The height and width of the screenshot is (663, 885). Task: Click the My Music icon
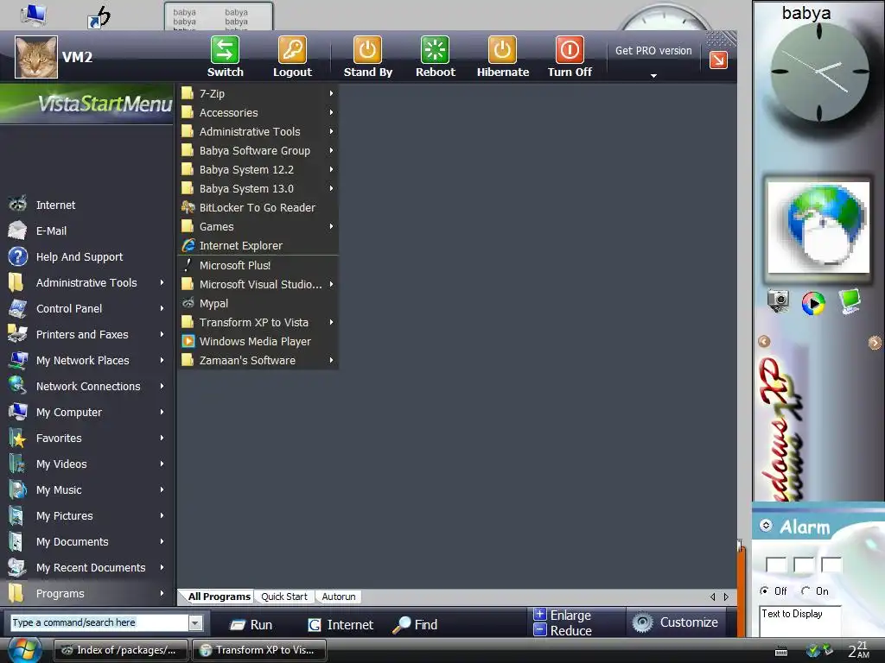click(x=17, y=490)
